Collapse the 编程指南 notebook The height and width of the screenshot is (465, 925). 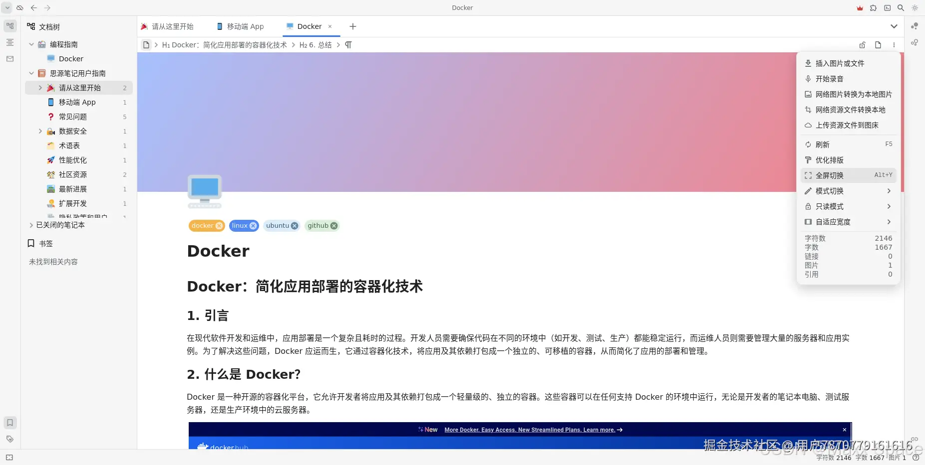pos(31,44)
